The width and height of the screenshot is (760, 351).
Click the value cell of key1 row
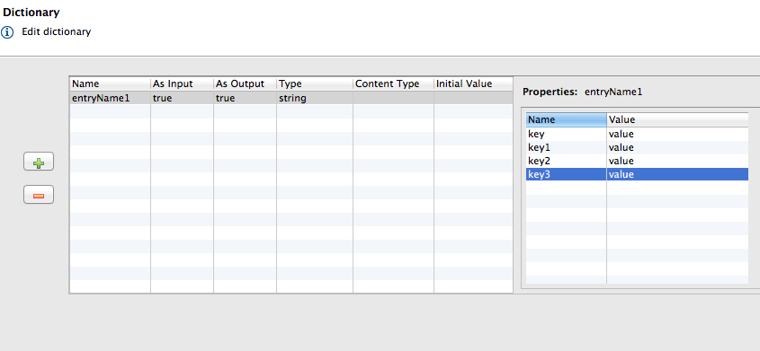[677, 147]
